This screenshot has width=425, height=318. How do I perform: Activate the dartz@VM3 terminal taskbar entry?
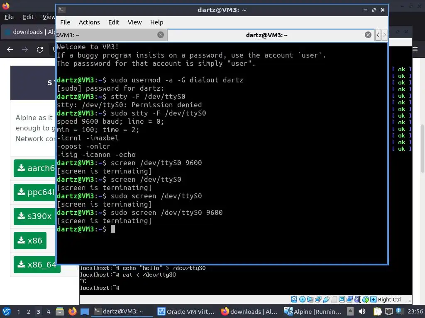(122, 311)
